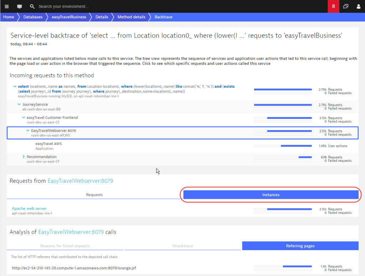Click 'today, 06:44 - 08:44' timeframe text
Image resolution: width=365 pixels, height=276 pixels.
pos(29,44)
